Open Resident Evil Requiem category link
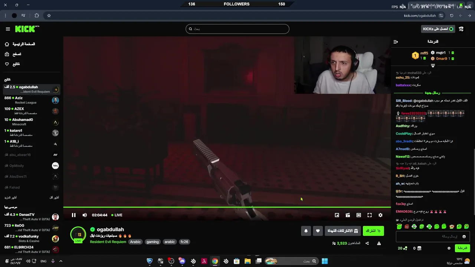Image resolution: width=475 pixels, height=267 pixels. (x=108, y=242)
